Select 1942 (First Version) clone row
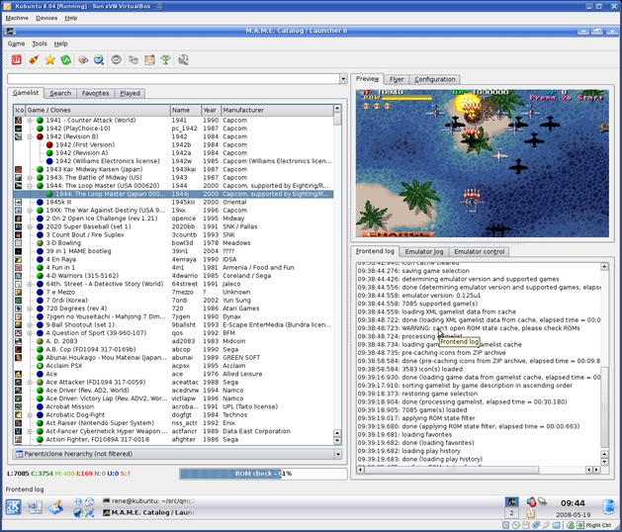The width and height of the screenshot is (622, 532). [x=173, y=144]
